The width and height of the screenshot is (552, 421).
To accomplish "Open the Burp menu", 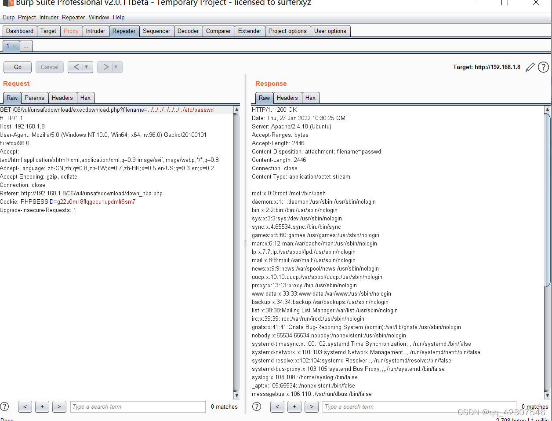I will click(x=8, y=18).
